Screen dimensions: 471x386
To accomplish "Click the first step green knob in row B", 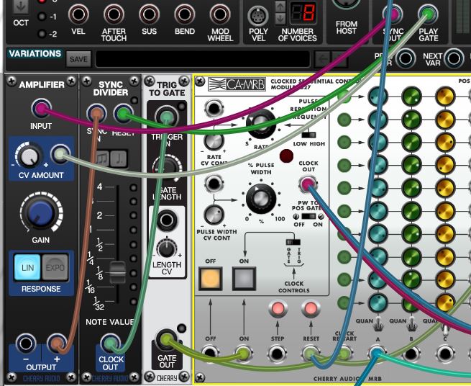I will pos(411,96).
